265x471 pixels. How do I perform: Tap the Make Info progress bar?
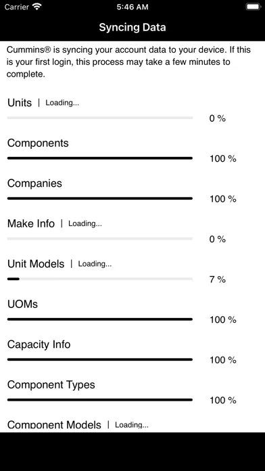(x=100, y=238)
